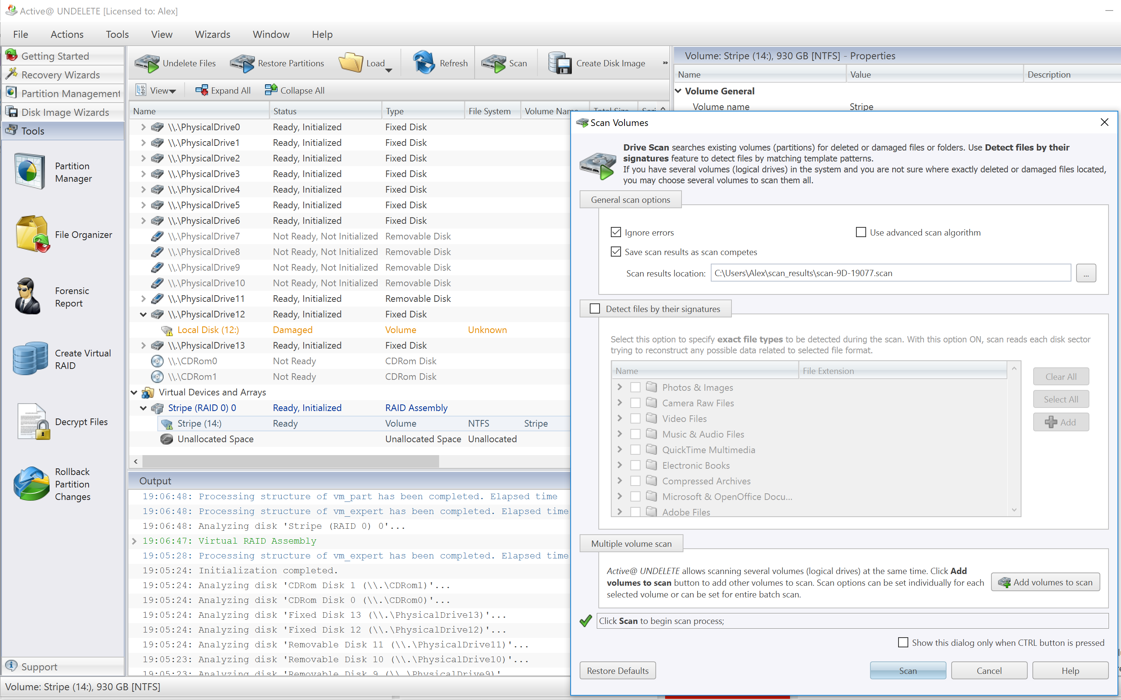This screenshot has width=1121, height=700.
Task: Open the Actions menu
Action: (67, 34)
